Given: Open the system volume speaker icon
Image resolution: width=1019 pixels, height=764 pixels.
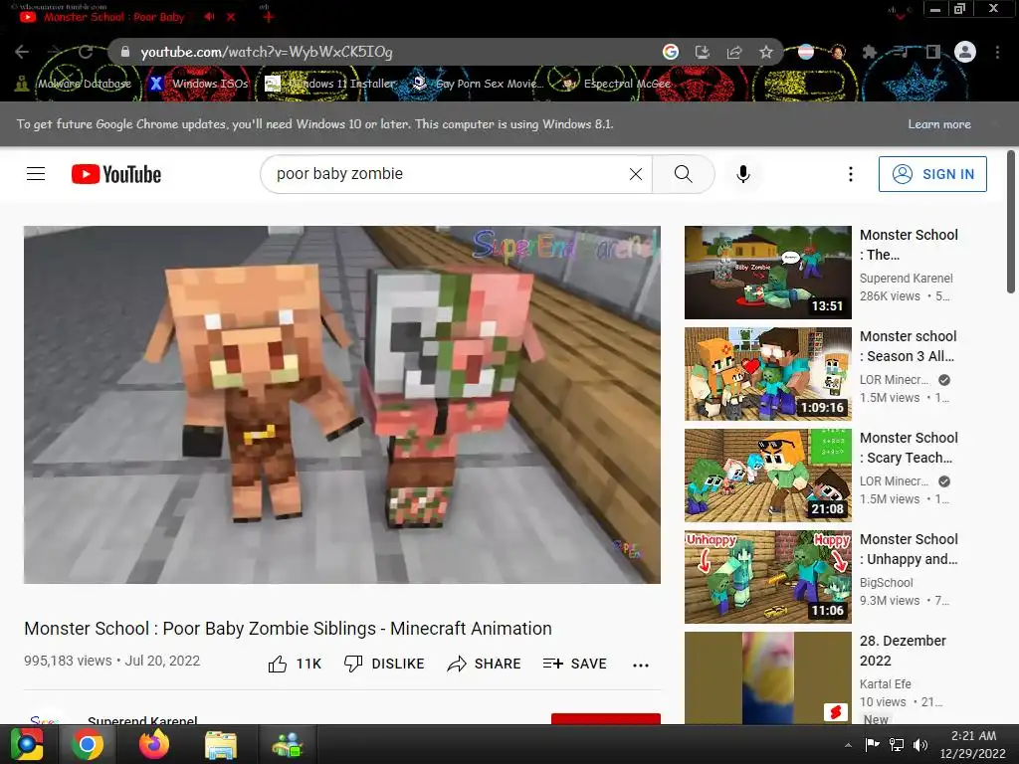Looking at the screenshot, I should pyautogui.click(x=920, y=744).
